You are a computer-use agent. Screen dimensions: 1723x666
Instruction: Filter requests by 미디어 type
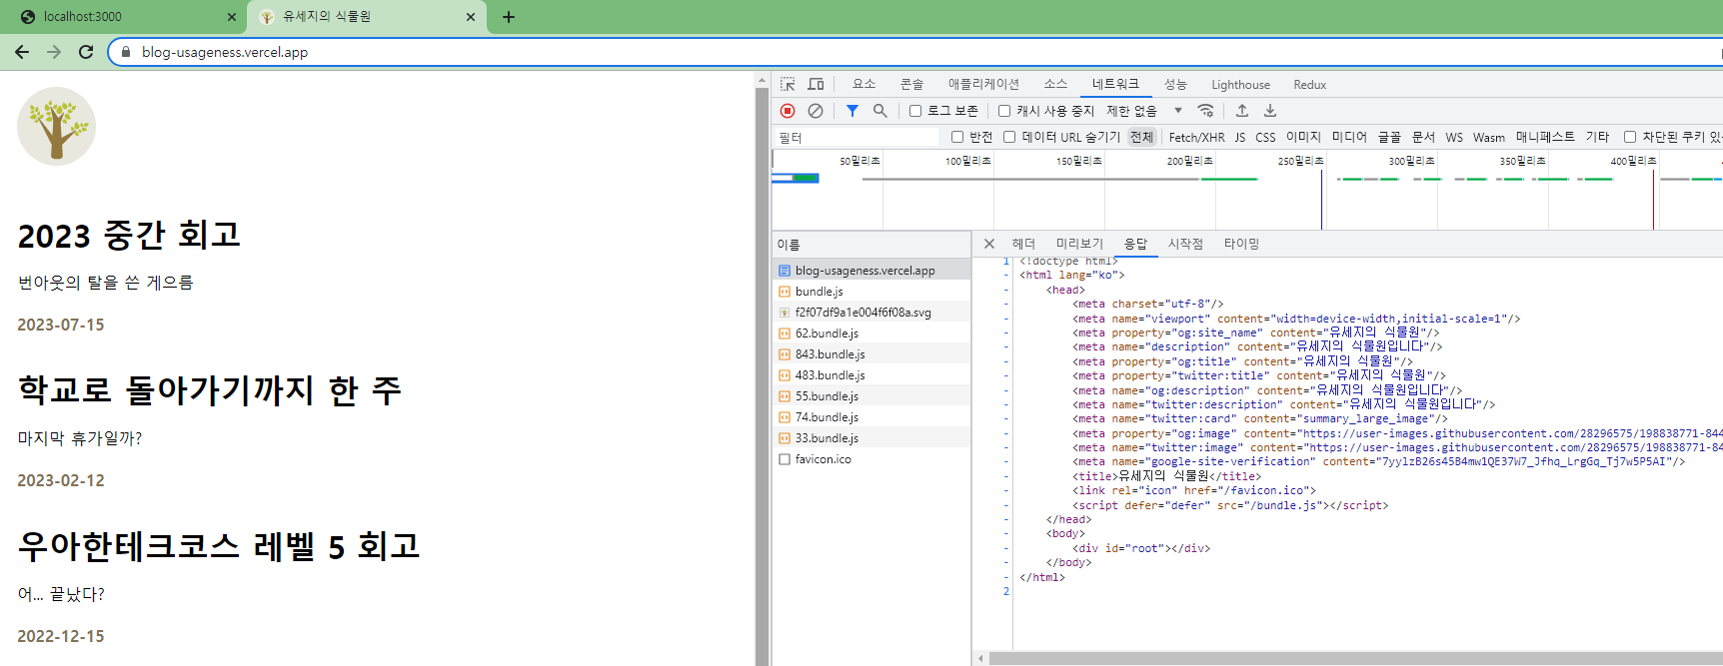pyautogui.click(x=1349, y=137)
